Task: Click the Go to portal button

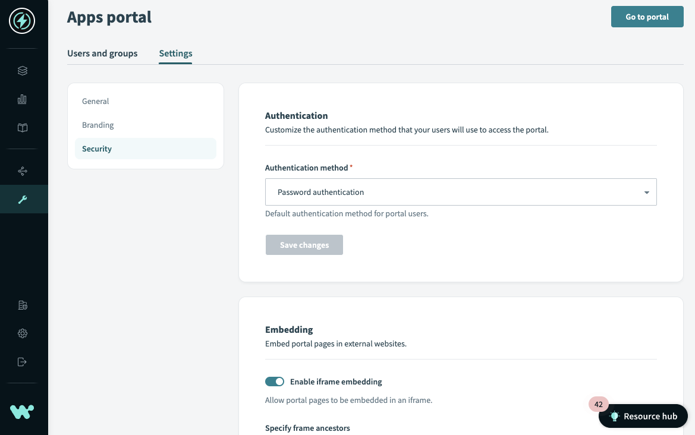Action: coord(647,17)
